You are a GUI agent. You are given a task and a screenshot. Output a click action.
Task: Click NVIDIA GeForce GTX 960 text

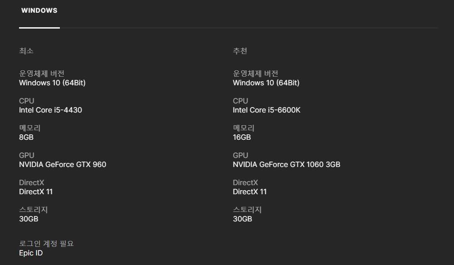coord(63,164)
